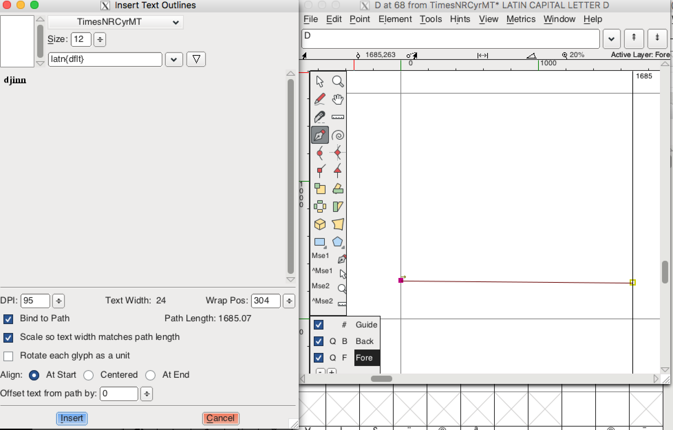
Task: Select the Scale tool
Action: [x=320, y=189]
